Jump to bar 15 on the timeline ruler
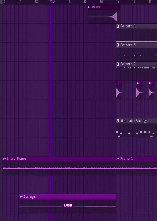 point(85,1)
